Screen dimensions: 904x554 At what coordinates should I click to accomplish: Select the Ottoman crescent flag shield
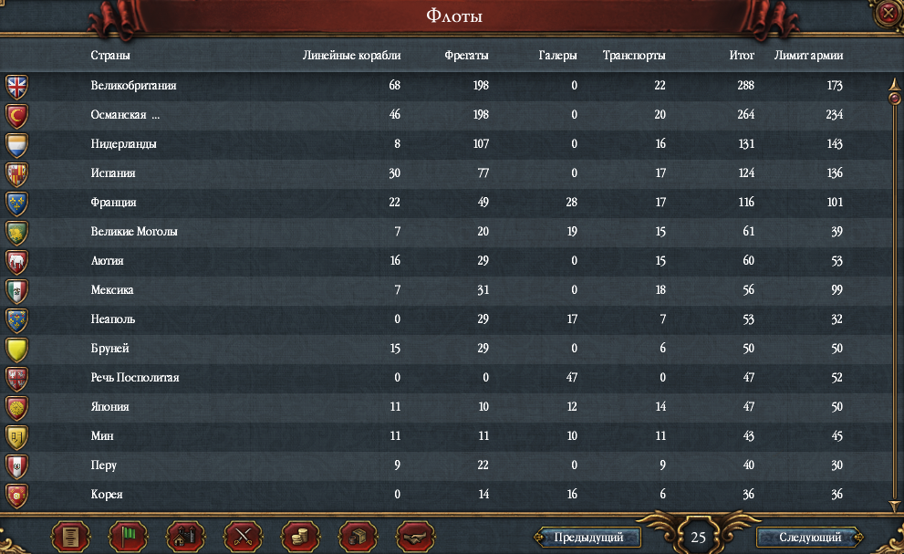tap(16, 116)
